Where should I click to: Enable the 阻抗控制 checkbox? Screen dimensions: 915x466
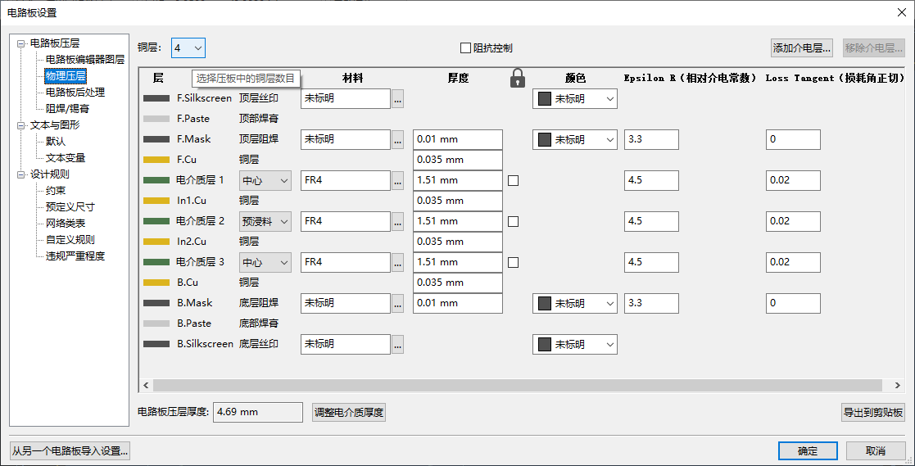click(x=465, y=48)
